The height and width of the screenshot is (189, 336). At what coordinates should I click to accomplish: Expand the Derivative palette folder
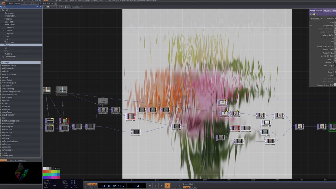point(1,10)
